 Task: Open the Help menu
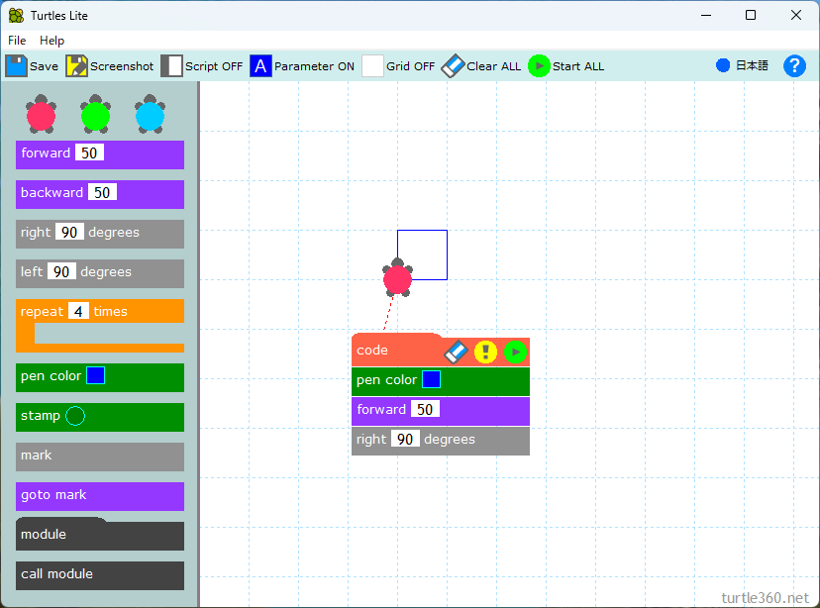coord(51,41)
